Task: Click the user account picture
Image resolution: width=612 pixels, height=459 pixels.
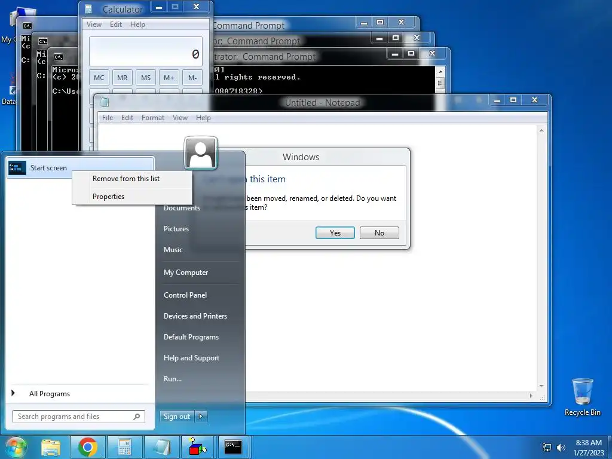Action: (x=201, y=154)
